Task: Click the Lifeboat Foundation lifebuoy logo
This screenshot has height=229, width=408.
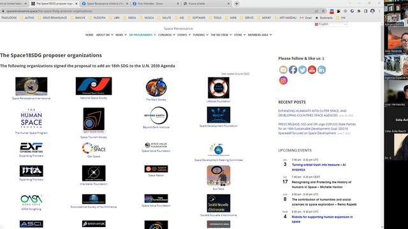Action: click(x=219, y=88)
